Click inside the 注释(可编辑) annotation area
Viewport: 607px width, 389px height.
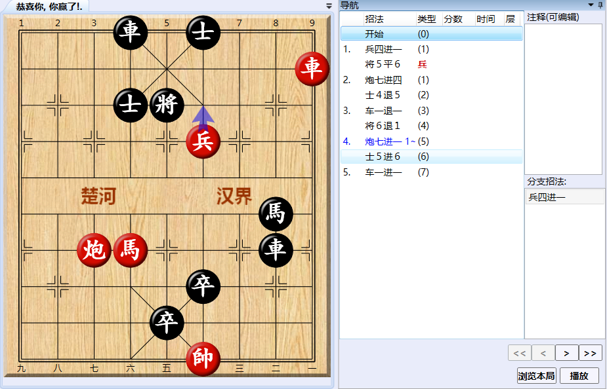[x=563, y=98]
